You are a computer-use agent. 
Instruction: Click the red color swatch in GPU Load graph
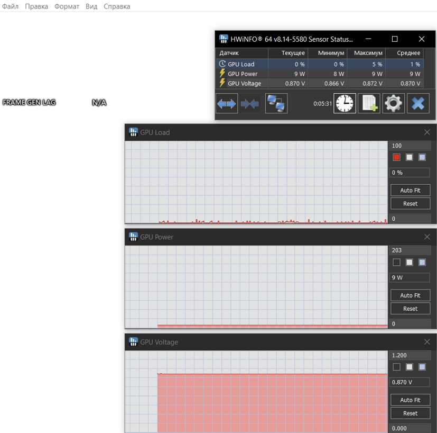pyautogui.click(x=397, y=157)
